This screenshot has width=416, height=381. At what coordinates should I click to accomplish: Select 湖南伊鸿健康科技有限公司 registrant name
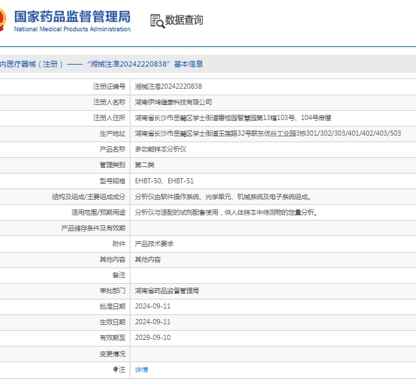click(173, 102)
